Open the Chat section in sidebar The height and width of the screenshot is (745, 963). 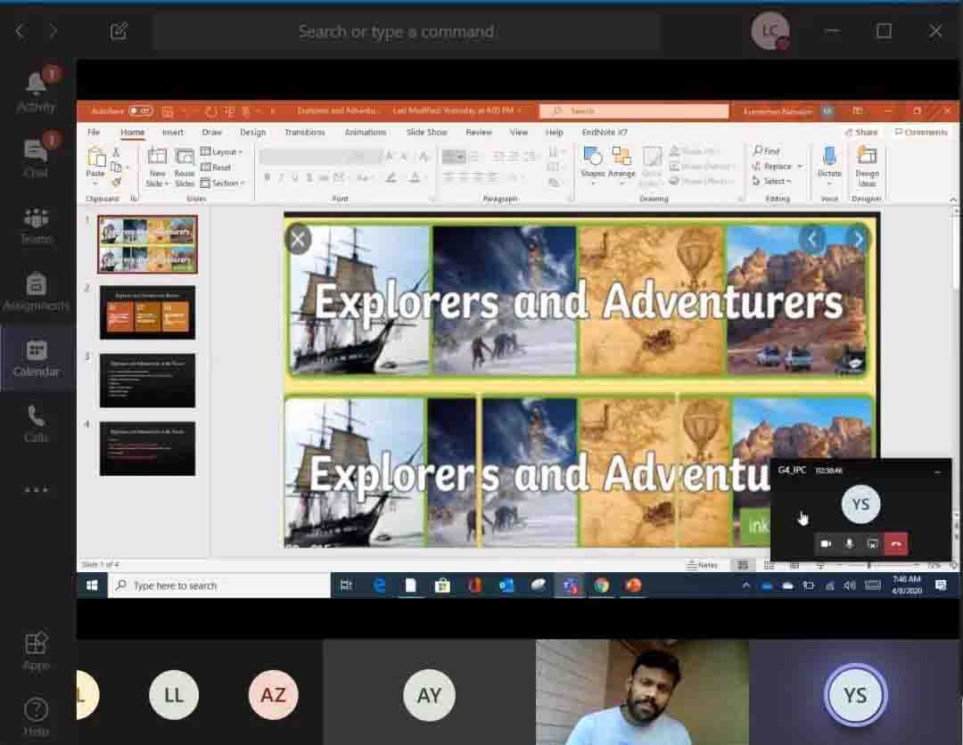click(x=36, y=158)
